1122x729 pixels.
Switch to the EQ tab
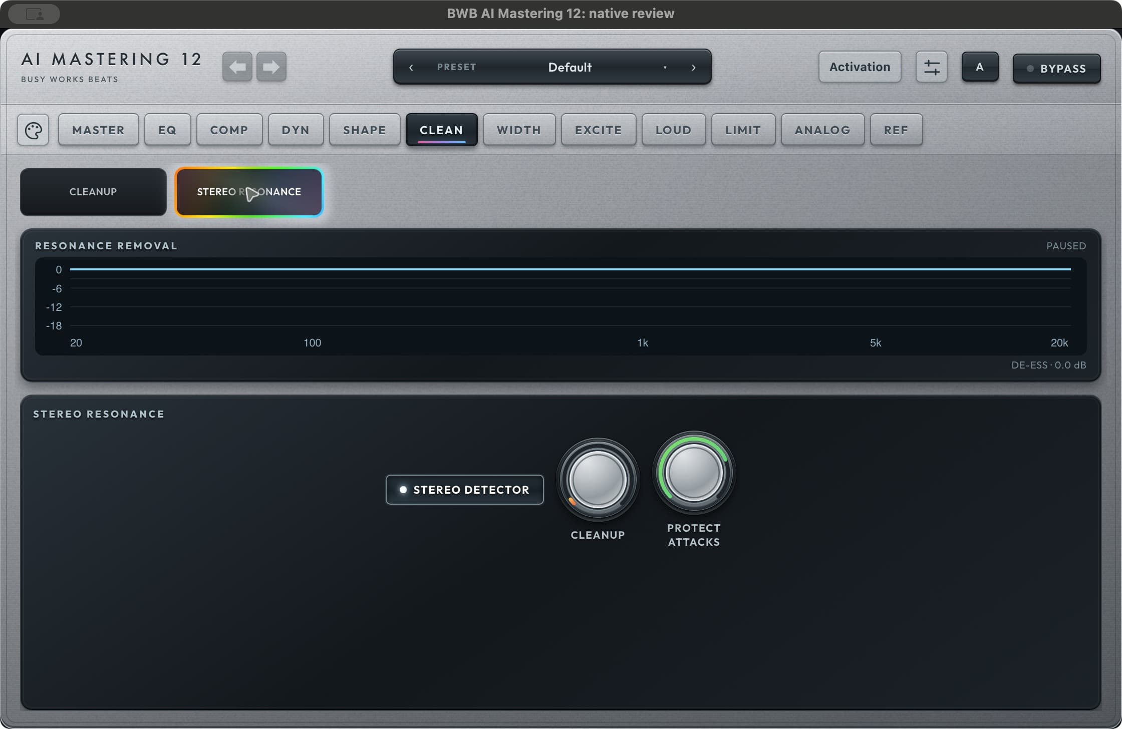(167, 130)
